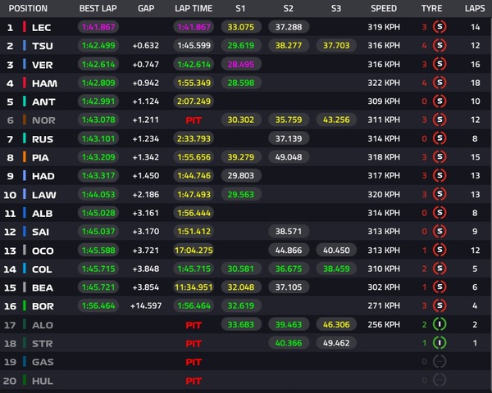492x393 pixels.
Task: Click OCO's lap time 17:04.275
Action: click(x=194, y=250)
